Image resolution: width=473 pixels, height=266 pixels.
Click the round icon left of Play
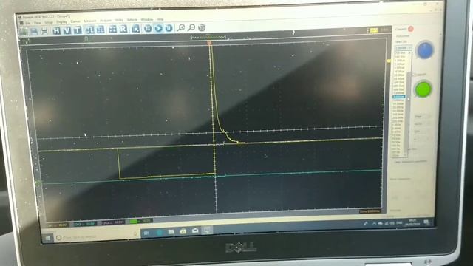tap(148, 28)
